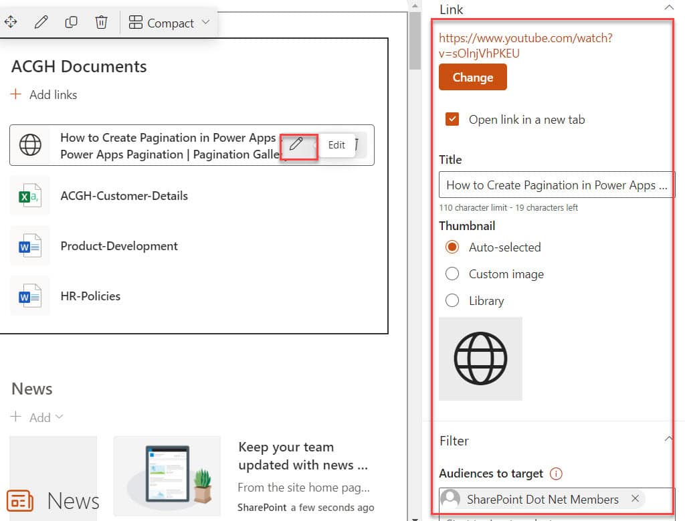
Task: Open the Add dropdown under News
Action: pos(37,417)
